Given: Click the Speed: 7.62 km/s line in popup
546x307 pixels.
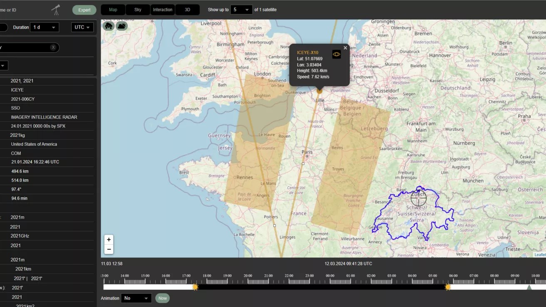Looking at the screenshot, I should pyautogui.click(x=313, y=77).
